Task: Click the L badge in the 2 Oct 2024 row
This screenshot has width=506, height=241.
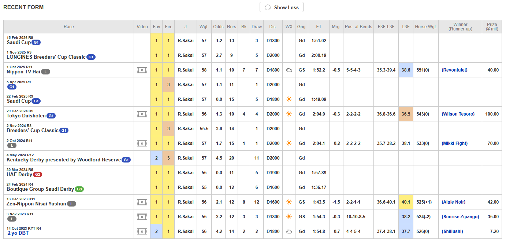Action: coord(11,145)
